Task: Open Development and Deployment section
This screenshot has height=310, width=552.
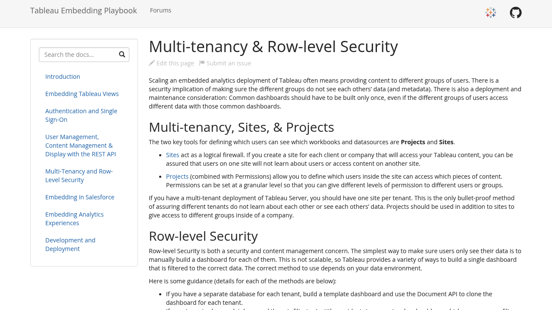Action: pos(70,245)
